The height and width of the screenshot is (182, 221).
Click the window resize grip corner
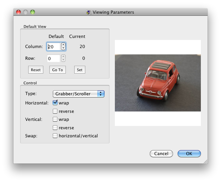click(206, 162)
